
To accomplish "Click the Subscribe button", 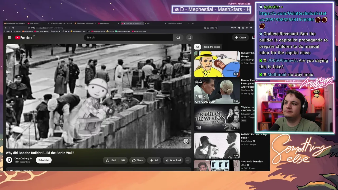I will (x=44, y=160).
